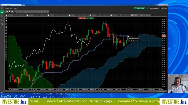The image size is (188, 105).
Task: Open D1 timeframe dropdown on EURJPY tab
Action: [x=58, y=15]
